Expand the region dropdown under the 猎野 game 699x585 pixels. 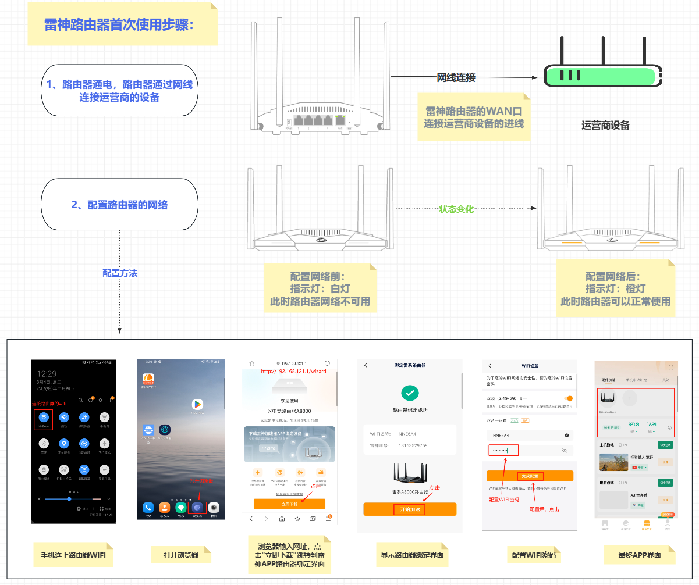click(640, 467)
